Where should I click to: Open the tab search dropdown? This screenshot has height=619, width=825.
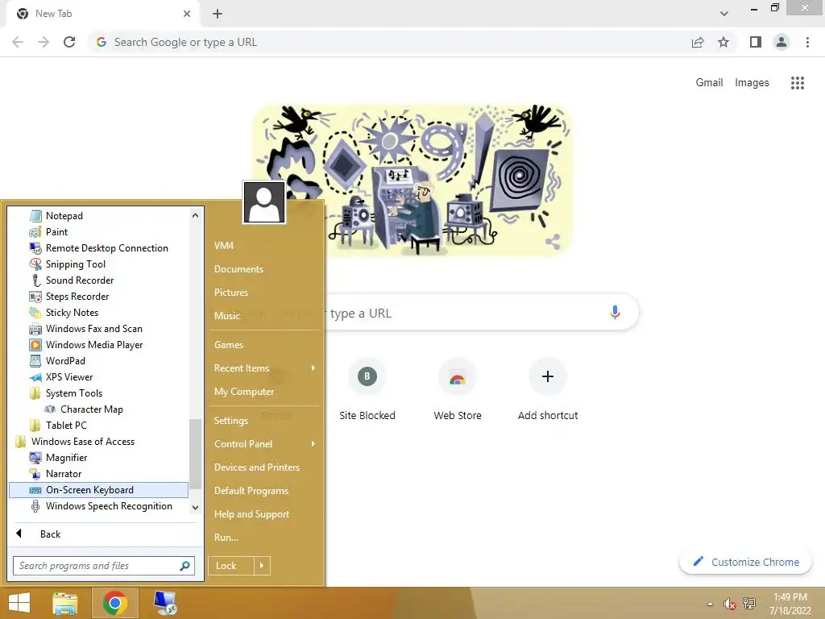pos(724,14)
